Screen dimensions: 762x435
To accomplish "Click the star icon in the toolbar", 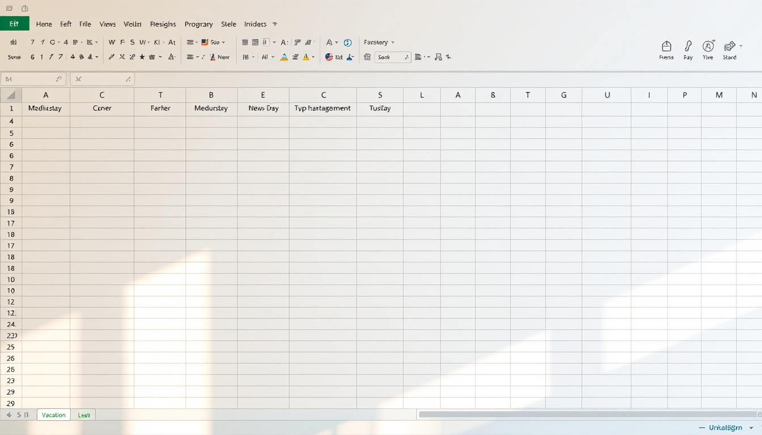I will click(x=142, y=57).
